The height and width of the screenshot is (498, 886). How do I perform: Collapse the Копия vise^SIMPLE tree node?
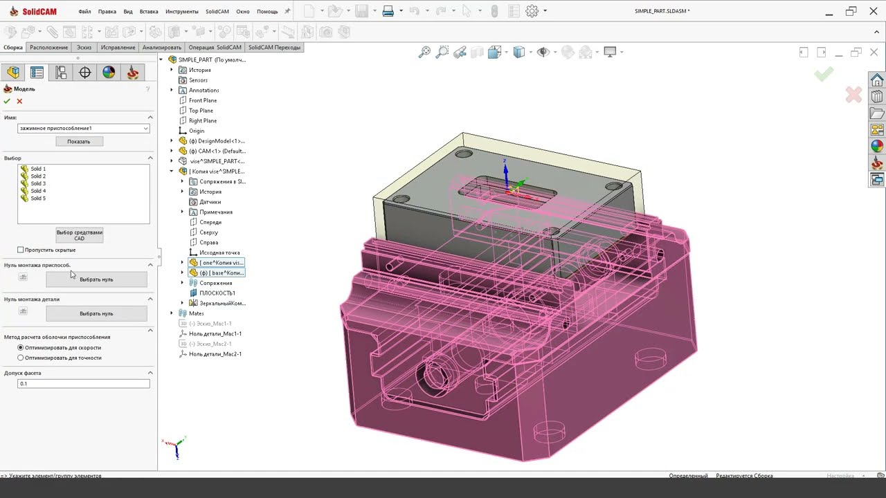click(x=172, y=171)
